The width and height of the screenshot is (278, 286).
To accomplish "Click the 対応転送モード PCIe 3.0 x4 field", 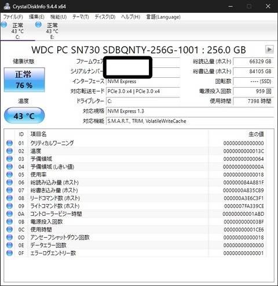I will click(143, 91).
